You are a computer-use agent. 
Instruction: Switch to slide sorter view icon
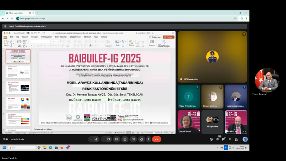(133, 133)
